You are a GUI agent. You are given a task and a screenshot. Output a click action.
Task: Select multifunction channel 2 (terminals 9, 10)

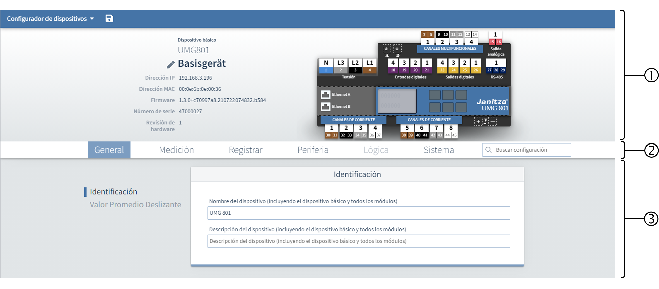point(442,38)
